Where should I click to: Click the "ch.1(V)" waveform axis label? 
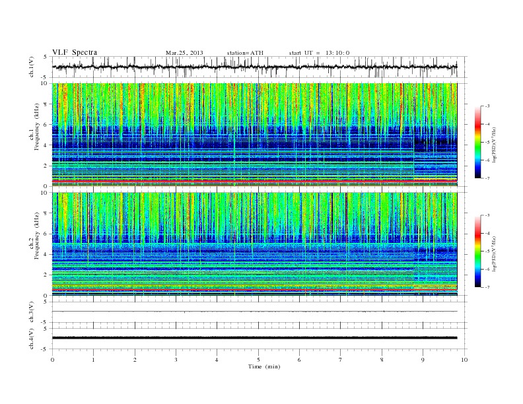pyautogui.click(x=32, y=67)
